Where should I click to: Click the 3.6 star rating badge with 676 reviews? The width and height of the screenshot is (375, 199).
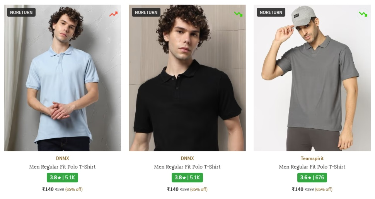tap(312, 178)
